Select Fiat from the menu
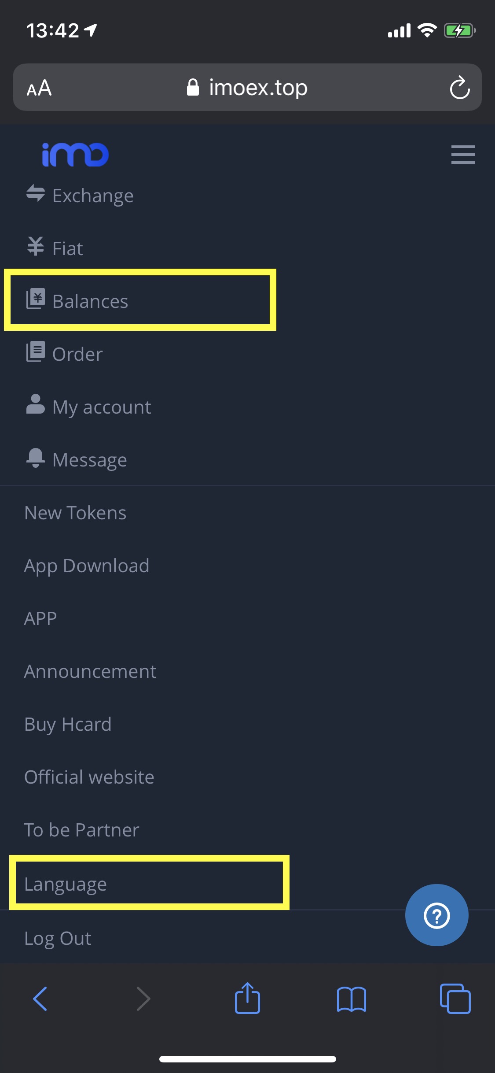Image resolution: width=495 pixels, height=1073 pixels. (x=67, y=248)
